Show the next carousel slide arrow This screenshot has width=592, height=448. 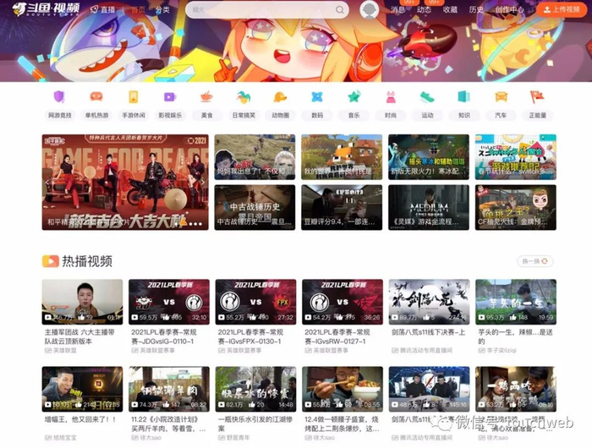(x=202, y=183)
